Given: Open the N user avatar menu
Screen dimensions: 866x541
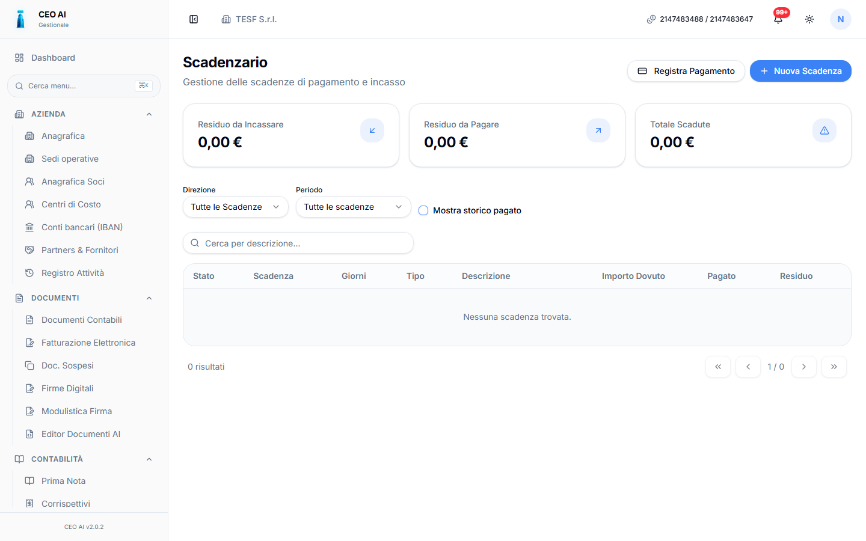Looking at the screenshot, I should pyautogui.click(x=841, y=19).
